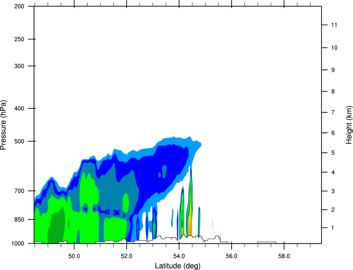Viewport: 353px width, 270px height.
Task: Pick the 2 km height label
Action: pos(333,210)
